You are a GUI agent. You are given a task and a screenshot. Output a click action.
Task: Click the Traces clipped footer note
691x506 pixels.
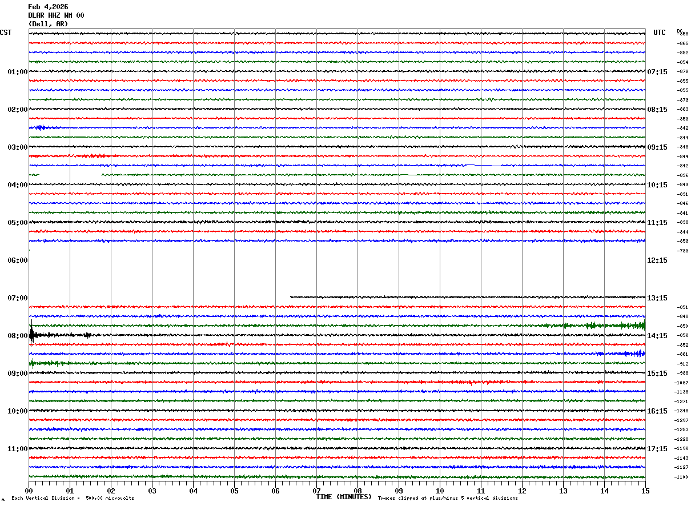tap(448, 499)
